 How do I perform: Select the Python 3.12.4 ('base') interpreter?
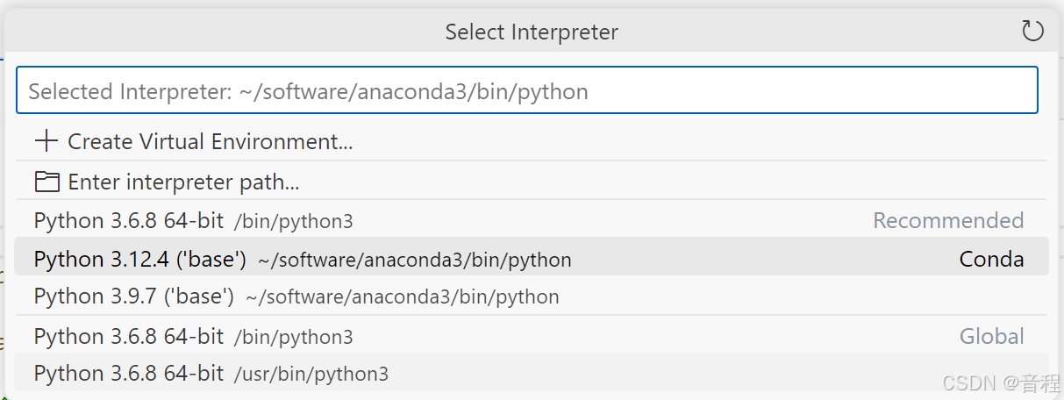tap(139, 260)
